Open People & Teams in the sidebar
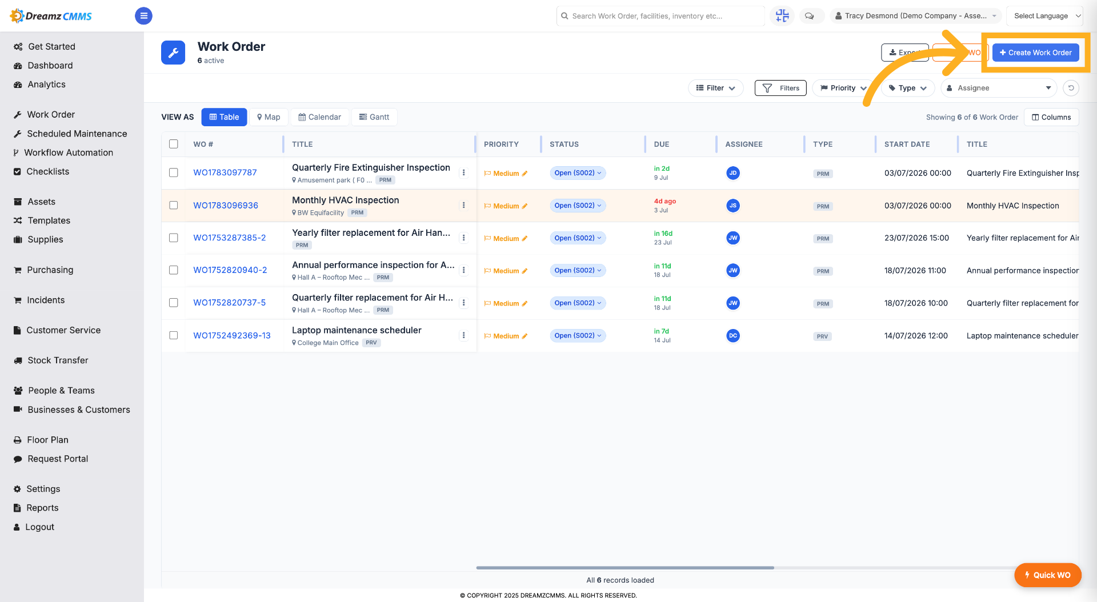 [x=61, y=391]
